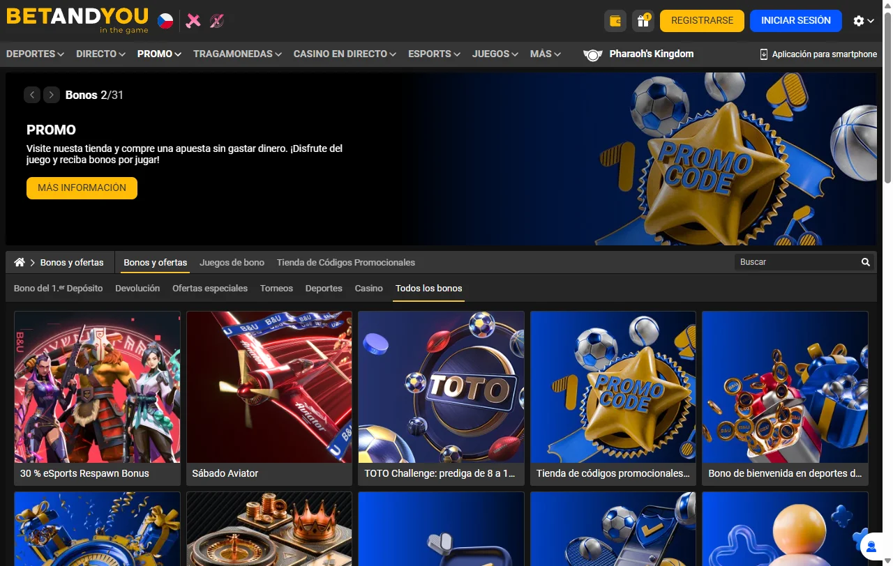893x566 pixels.
Task: Click the REGISTRARSE button
Action: click(702, 21)
